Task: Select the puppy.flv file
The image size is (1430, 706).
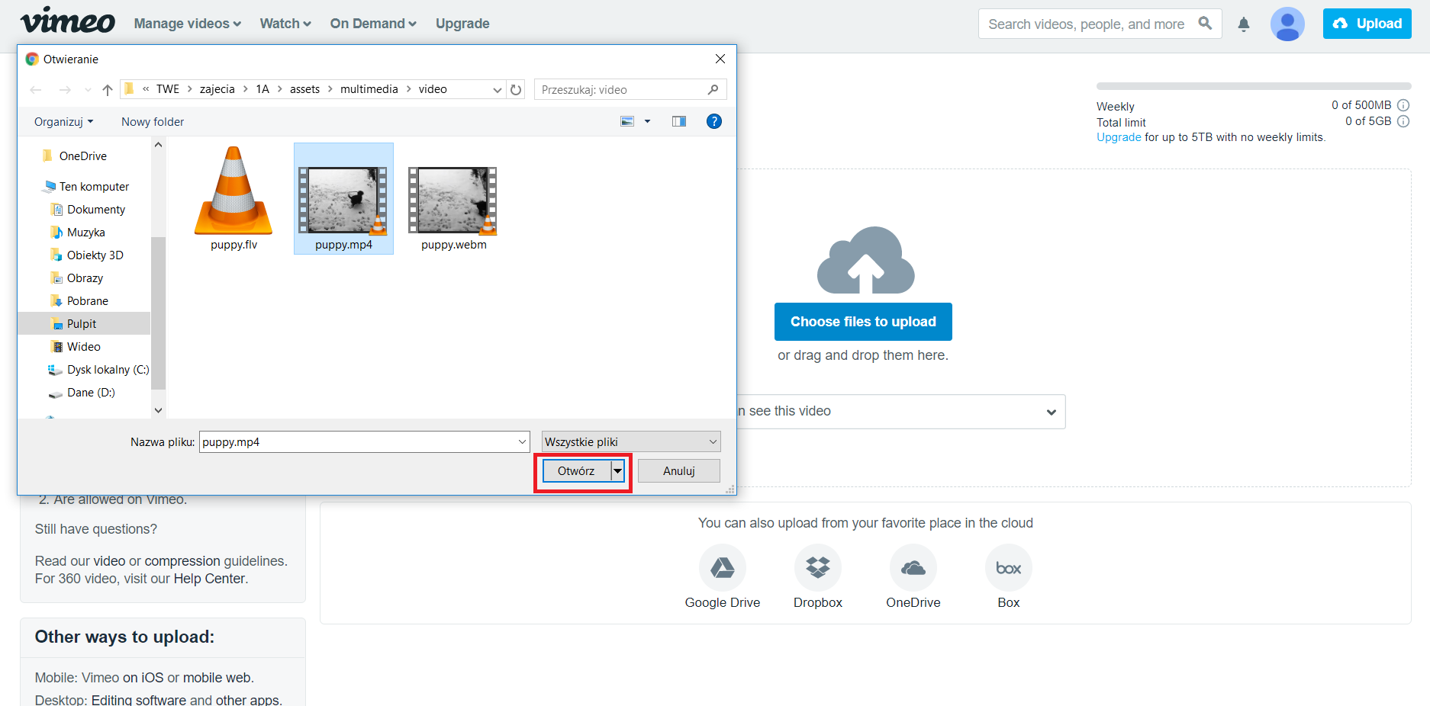Action: [234, 198]
